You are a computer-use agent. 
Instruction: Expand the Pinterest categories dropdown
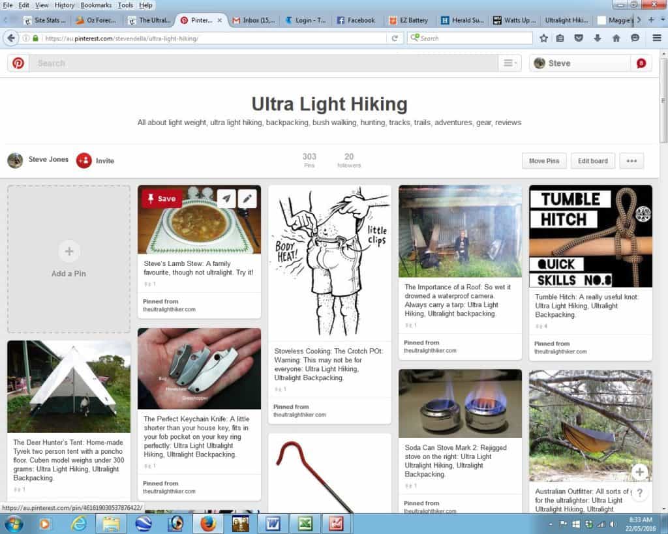click(509, 63)
